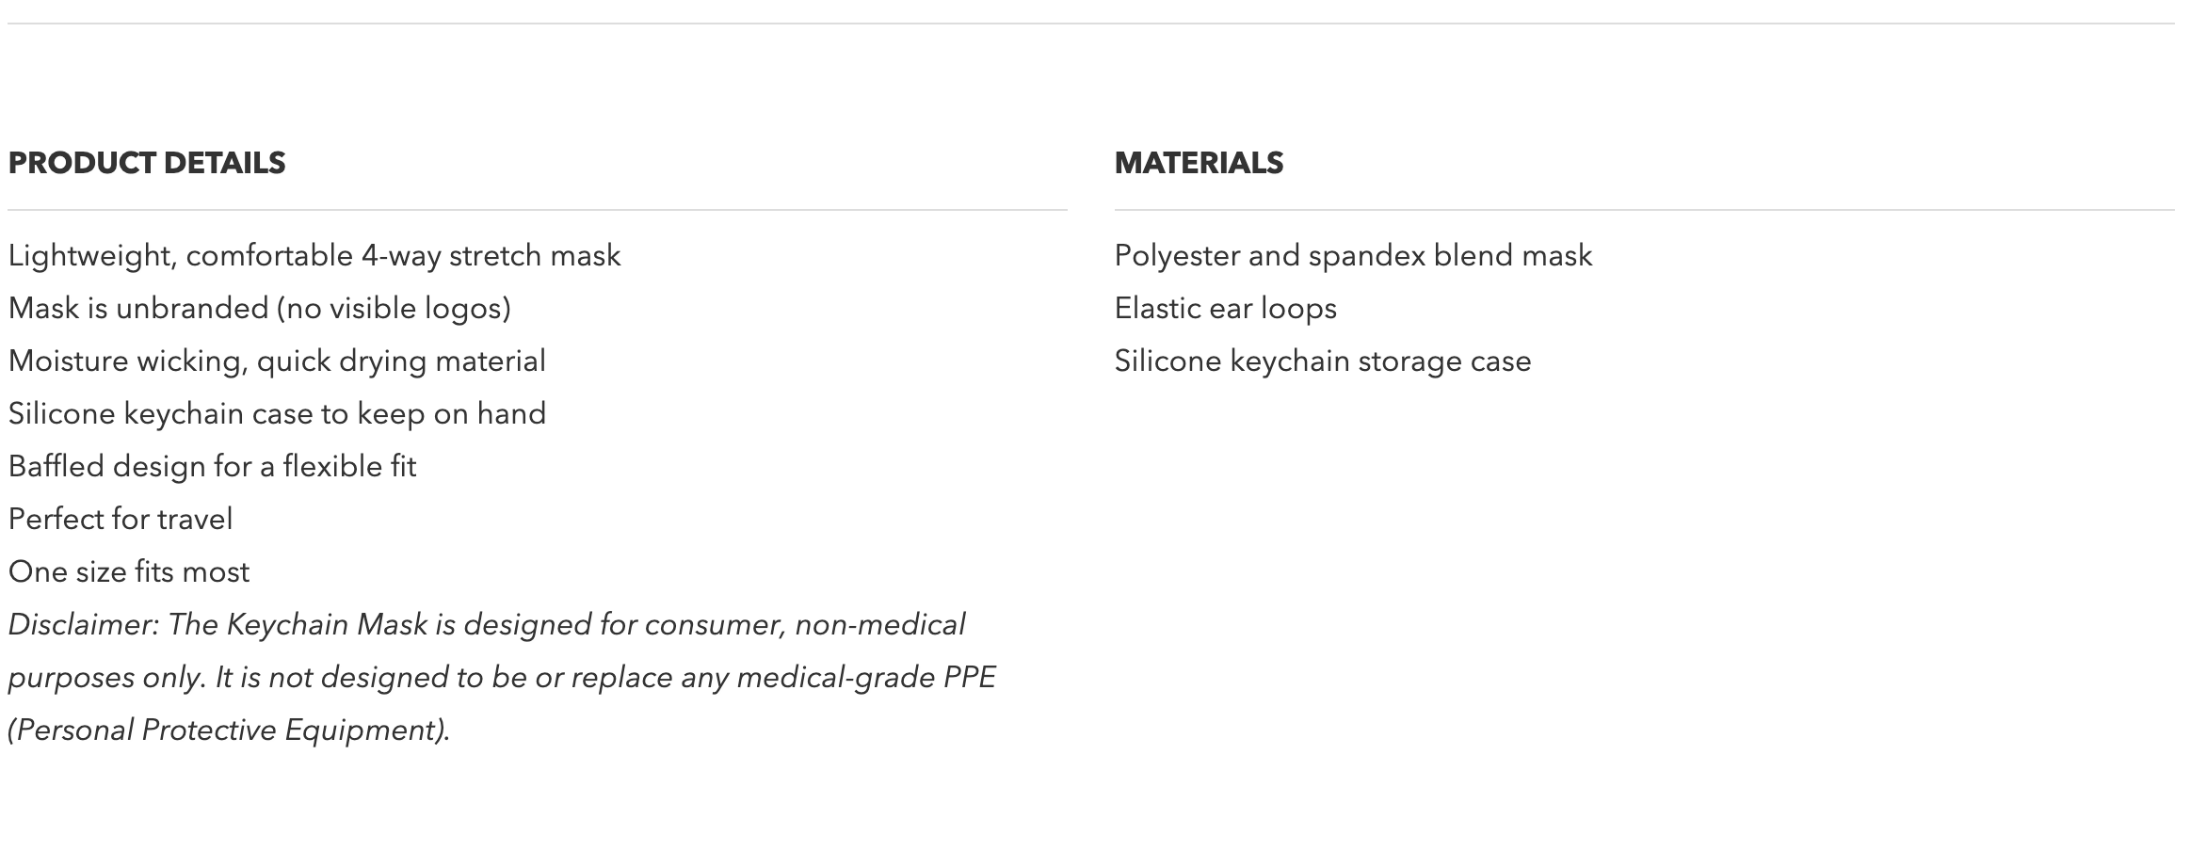Image resolution: width=2190 pixels, height=851 pixels.
Task: Click the 'Perfect for travel' line
Action: pyautogui.click(x=121, y=520)
